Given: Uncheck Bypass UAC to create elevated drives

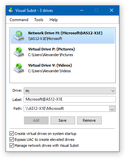Looking at the screenshot, I should (x=11, y=140).
